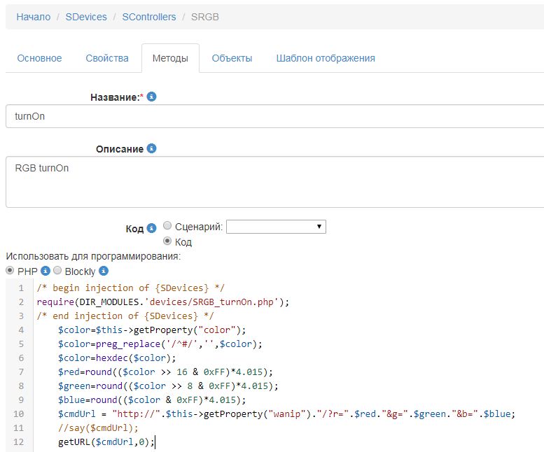Switch to the Свойства tab
The width and height of the screenshot is (544, 452).
click(107, 58)
